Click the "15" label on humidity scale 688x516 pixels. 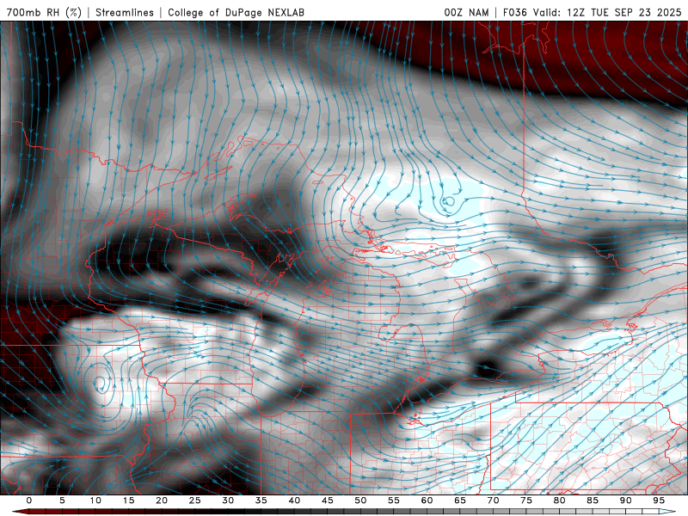click(x=128, y=501)
